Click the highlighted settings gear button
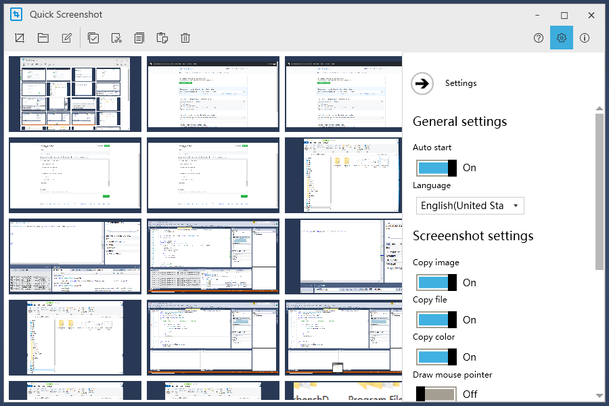The height and width of the screenshot is (406, 609). [x=561, y=38]
